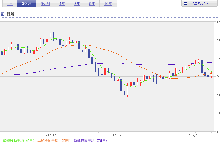
Task: Click the 76 price axis label
Action: coord(218,58)
